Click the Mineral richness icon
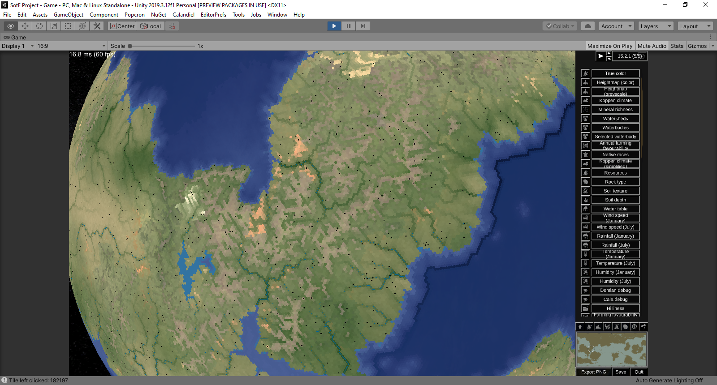Screen dimensions: 717x385 (x=585, y=109)
